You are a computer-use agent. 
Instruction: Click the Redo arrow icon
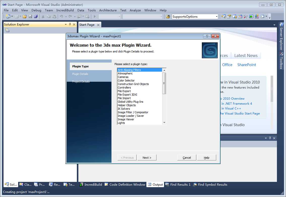pyautogui.click(x=70, y=16)
